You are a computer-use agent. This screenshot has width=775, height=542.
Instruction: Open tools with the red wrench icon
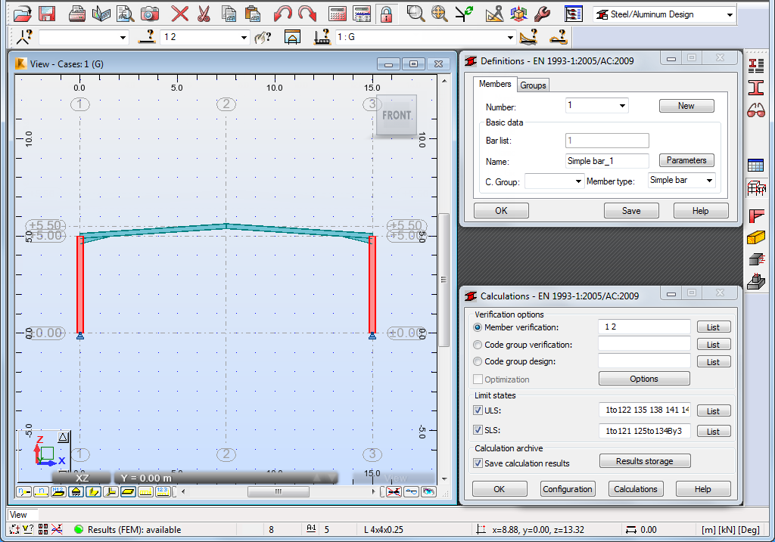542,14
